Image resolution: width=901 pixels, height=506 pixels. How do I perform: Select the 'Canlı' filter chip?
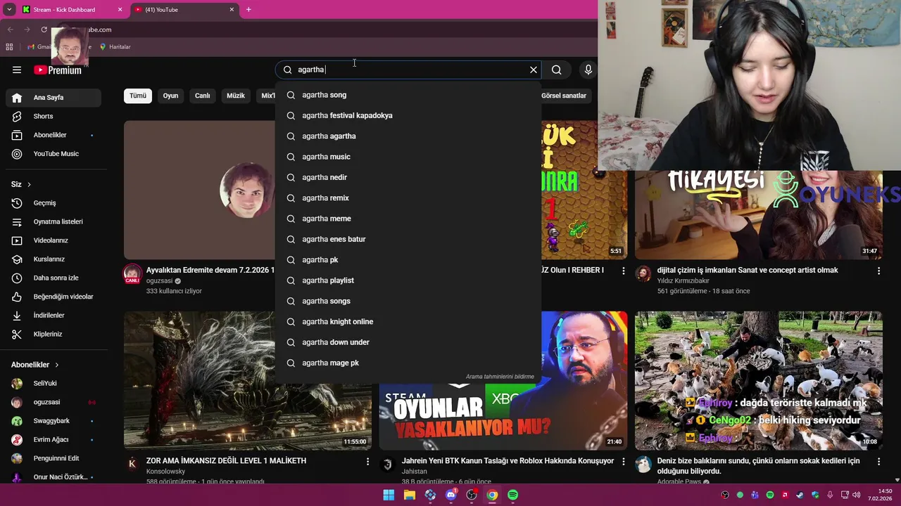[x=203, y=96]
